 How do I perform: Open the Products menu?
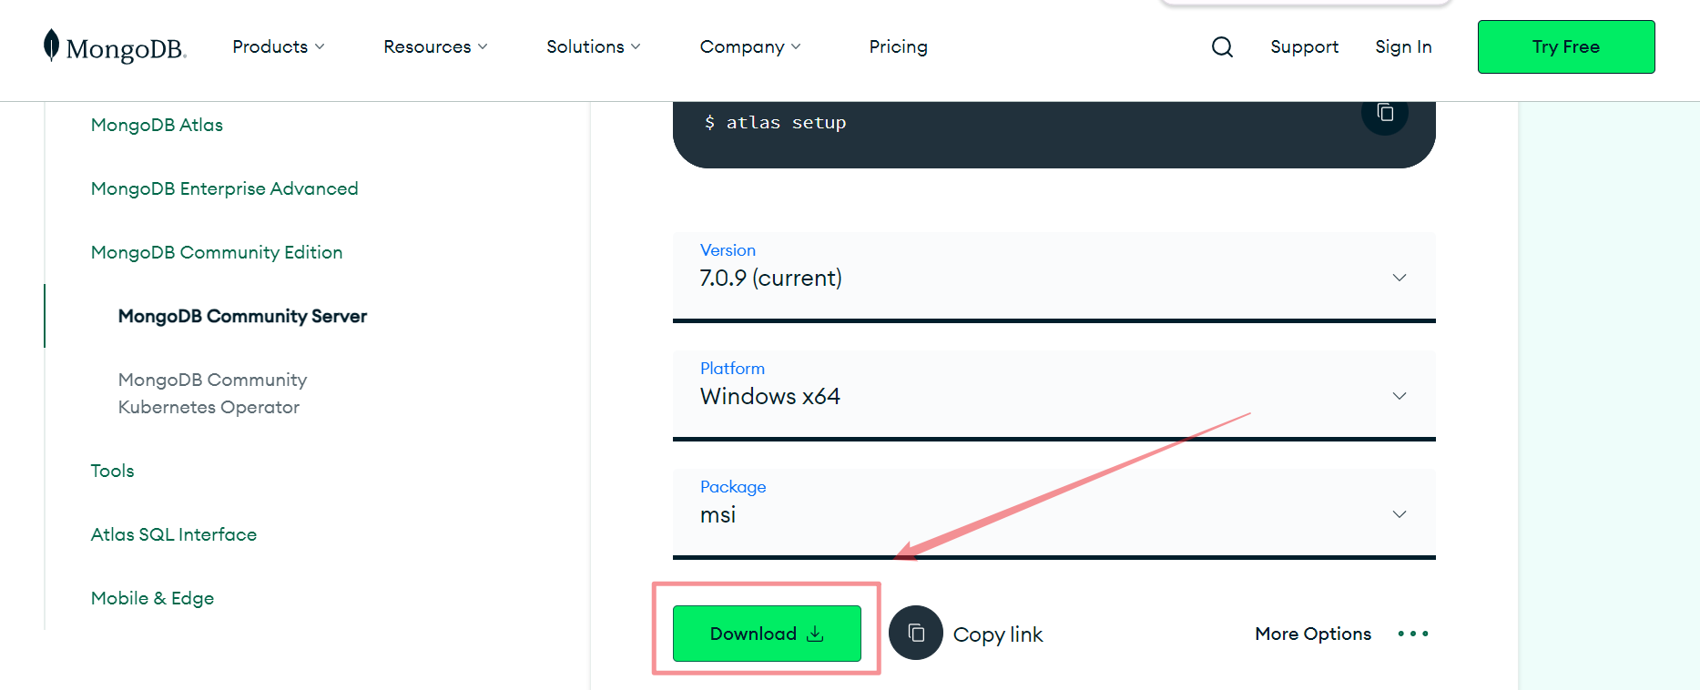point(279,46)
